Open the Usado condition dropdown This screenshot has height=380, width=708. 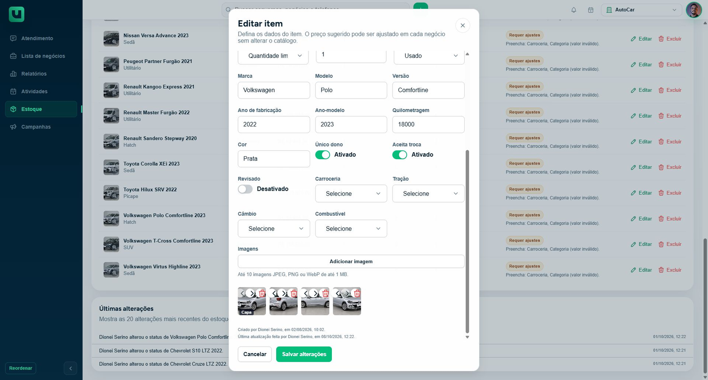click(x=429, y=56)
